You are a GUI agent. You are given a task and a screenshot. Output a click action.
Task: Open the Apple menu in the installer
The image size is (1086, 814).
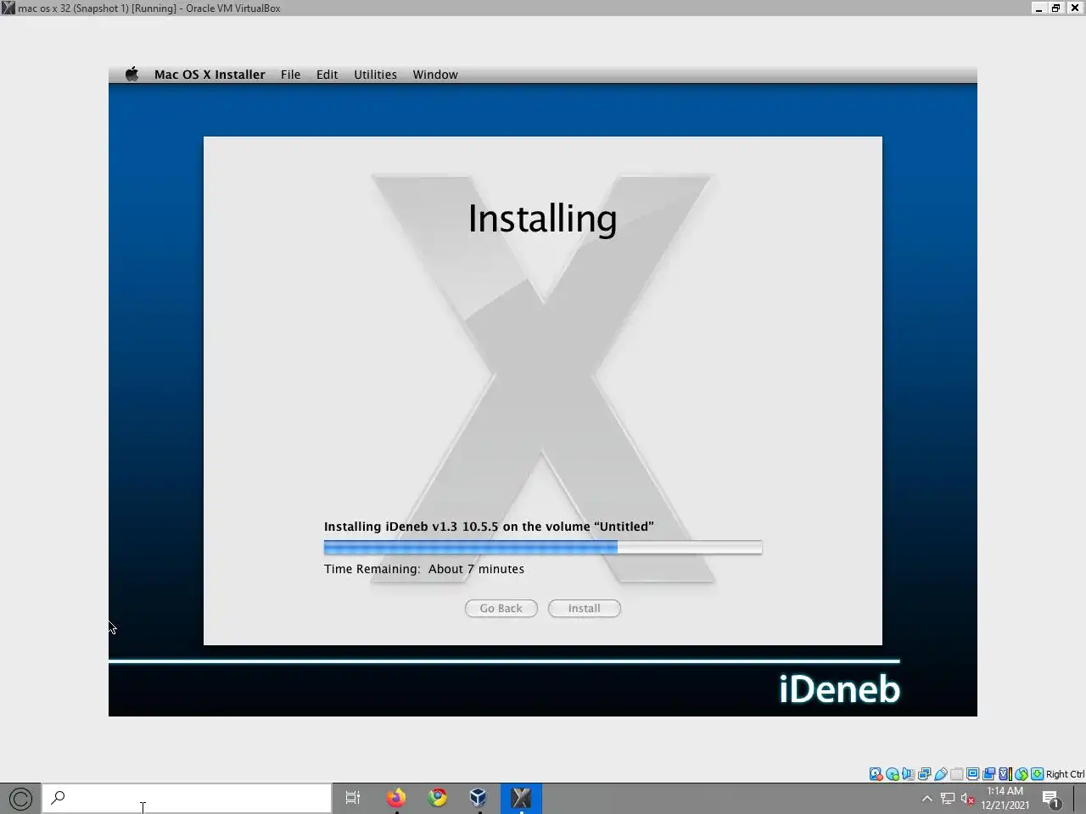tap(132, 74)
